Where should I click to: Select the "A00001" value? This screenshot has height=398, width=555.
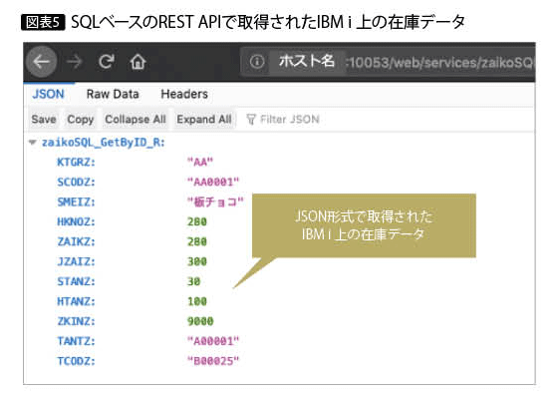pos(213,341)
